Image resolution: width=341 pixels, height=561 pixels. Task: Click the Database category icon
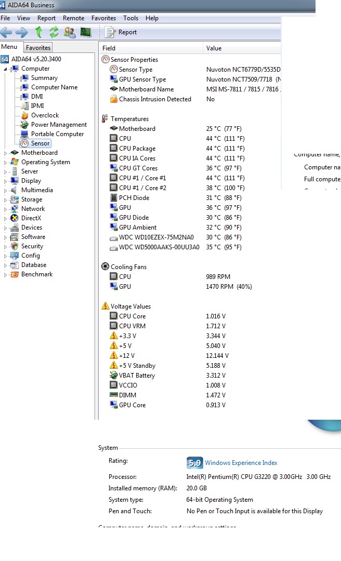pyautogui.click(x=15, y=265)
